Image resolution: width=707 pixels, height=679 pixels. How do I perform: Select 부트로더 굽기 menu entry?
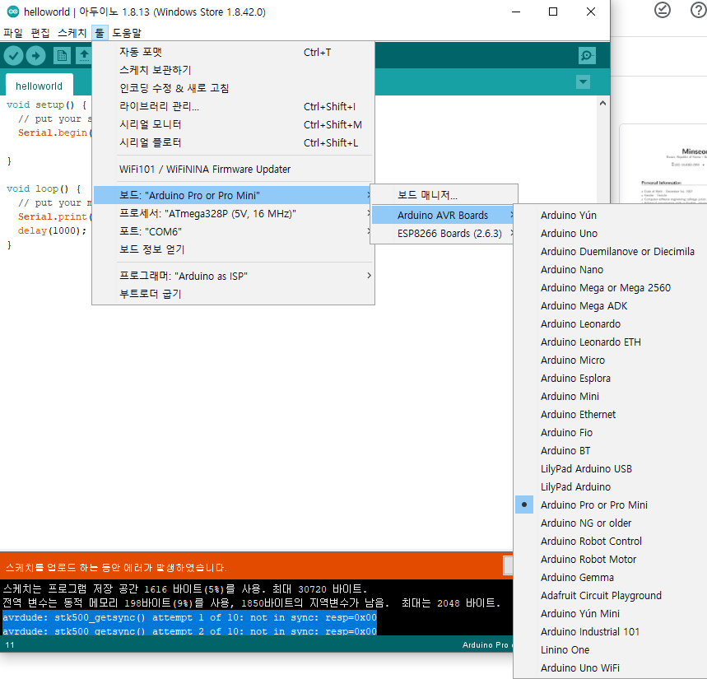click(234, 294)
